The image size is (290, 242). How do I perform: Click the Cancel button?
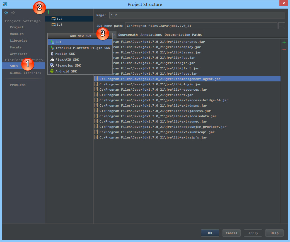[231, 233]
